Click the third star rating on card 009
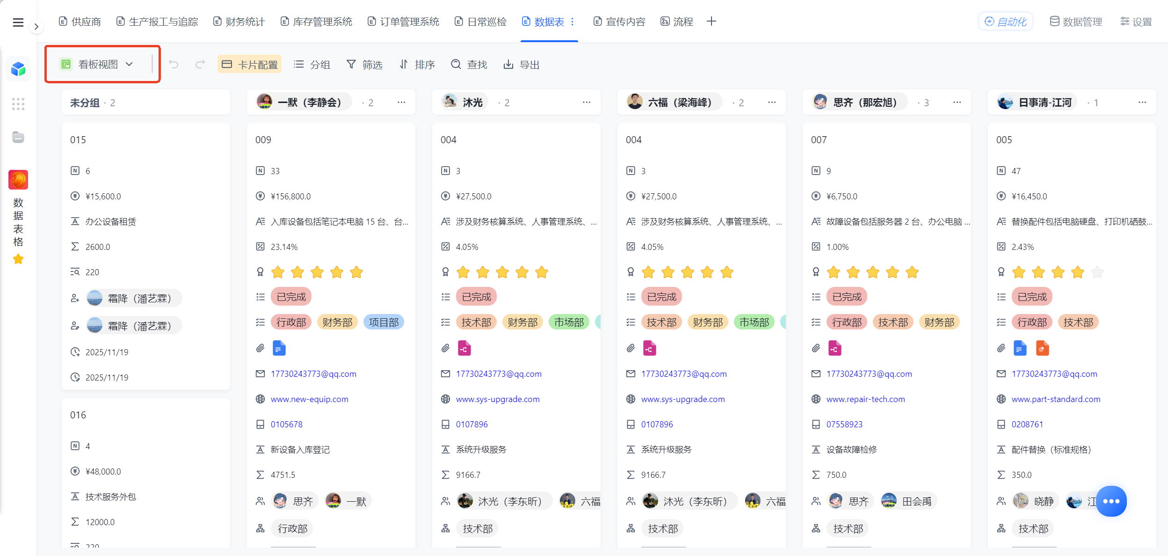Screen dimensions: 1168x556 (317, 272)
